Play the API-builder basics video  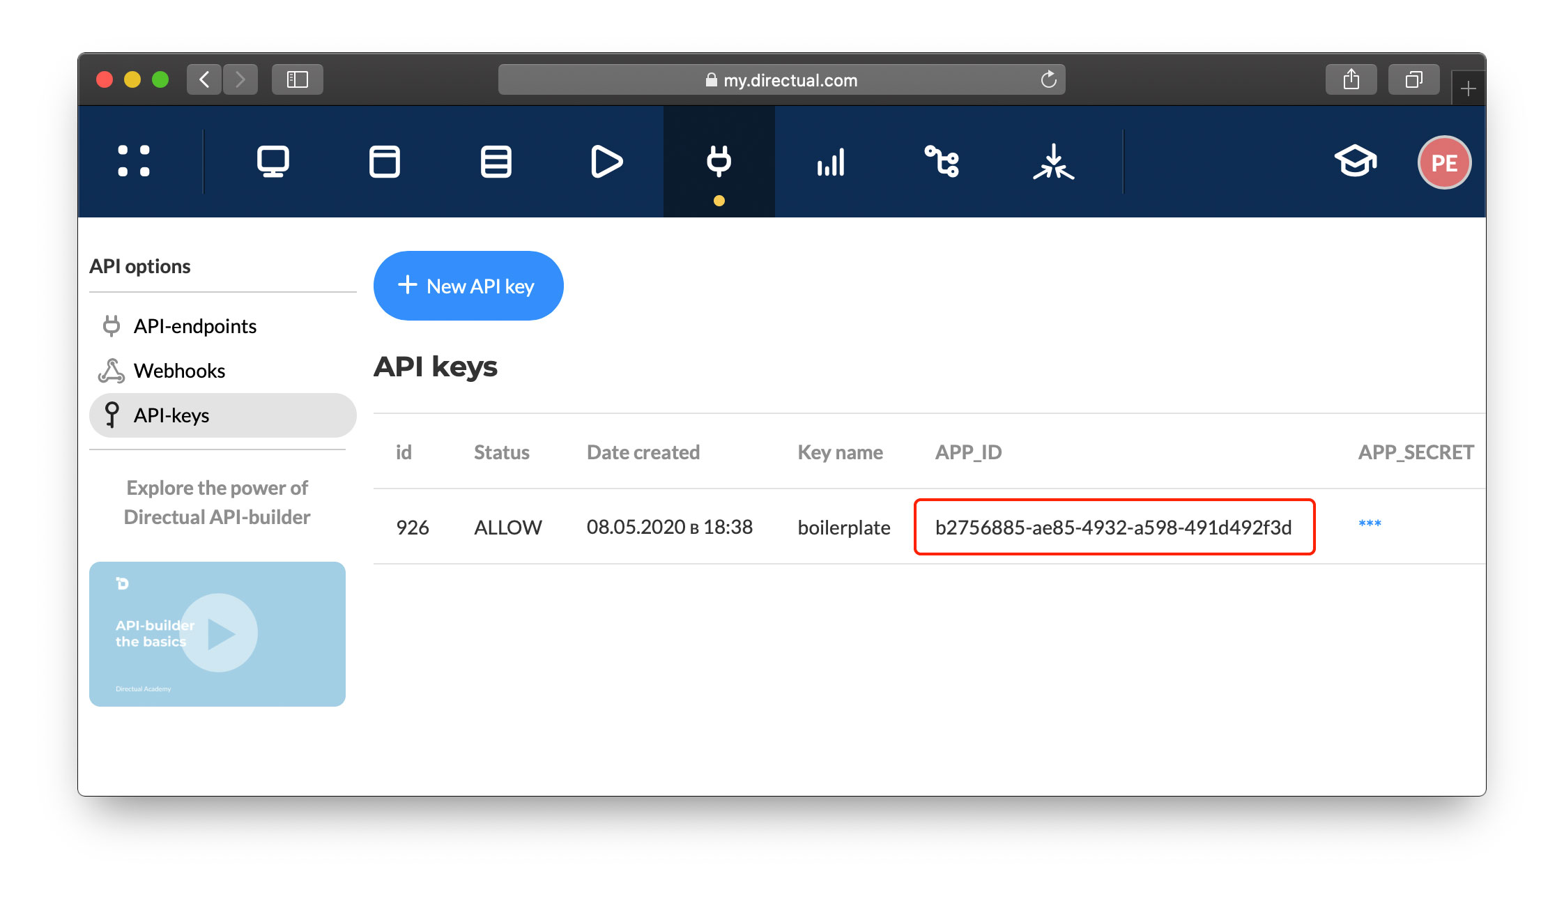[x=218, y=633]
